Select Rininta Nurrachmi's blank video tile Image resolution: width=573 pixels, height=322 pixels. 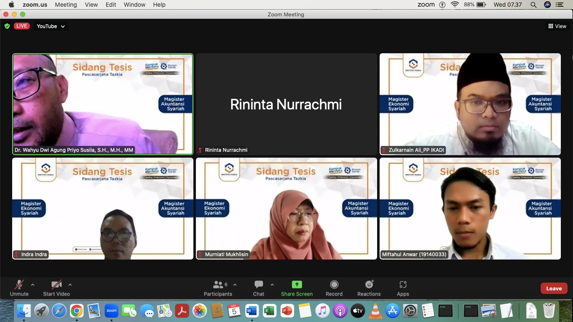pos(286,104)
